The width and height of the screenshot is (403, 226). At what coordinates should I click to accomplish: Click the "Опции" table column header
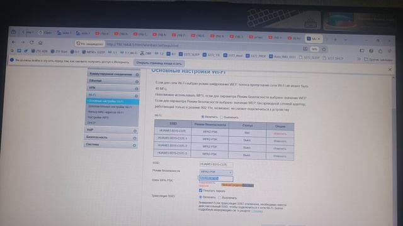[x=280, y=126]
